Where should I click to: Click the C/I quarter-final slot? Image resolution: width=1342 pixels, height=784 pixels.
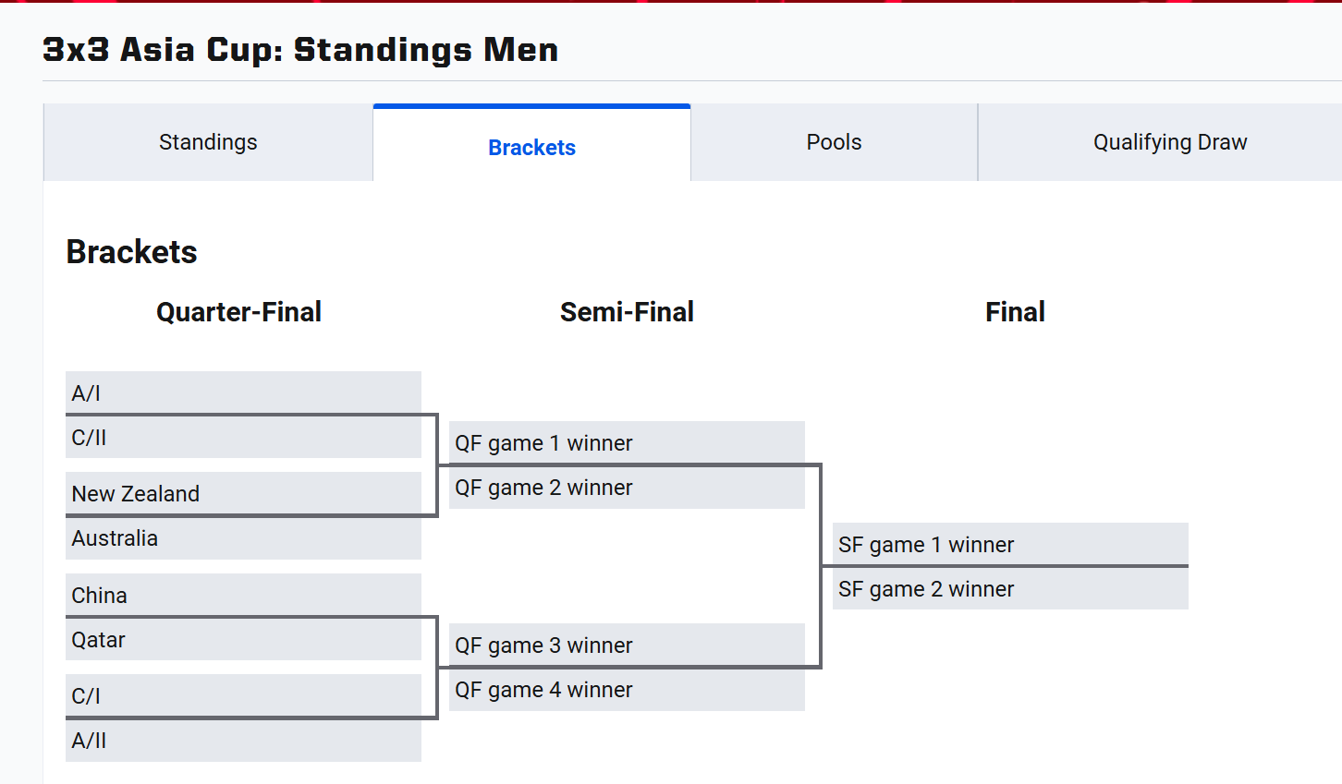[243, 695]
